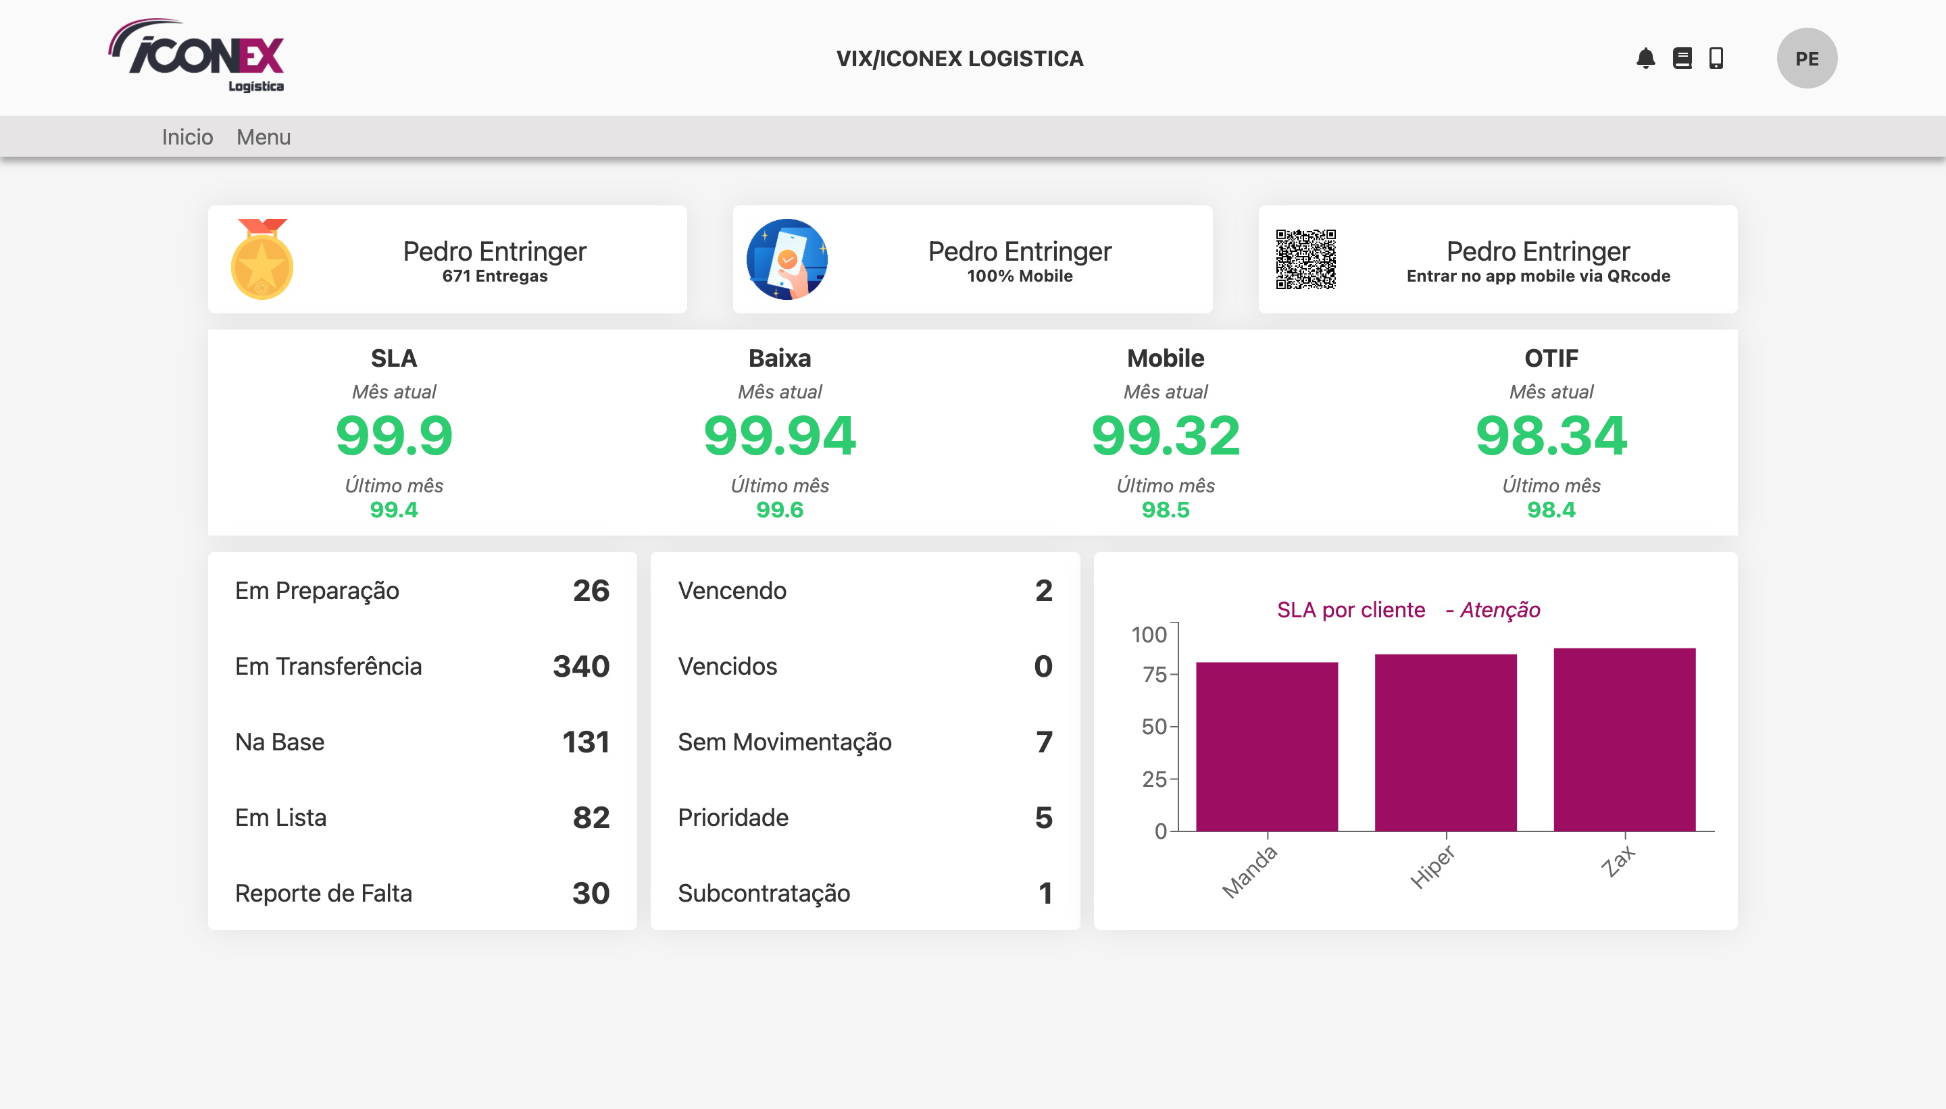Open the 100% Mobile card
The height and width of the screenshot is (1109, 1946).
[972, 259]
